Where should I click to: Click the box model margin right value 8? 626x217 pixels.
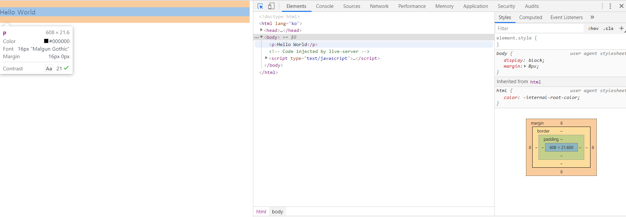click(x=593, y=148)
